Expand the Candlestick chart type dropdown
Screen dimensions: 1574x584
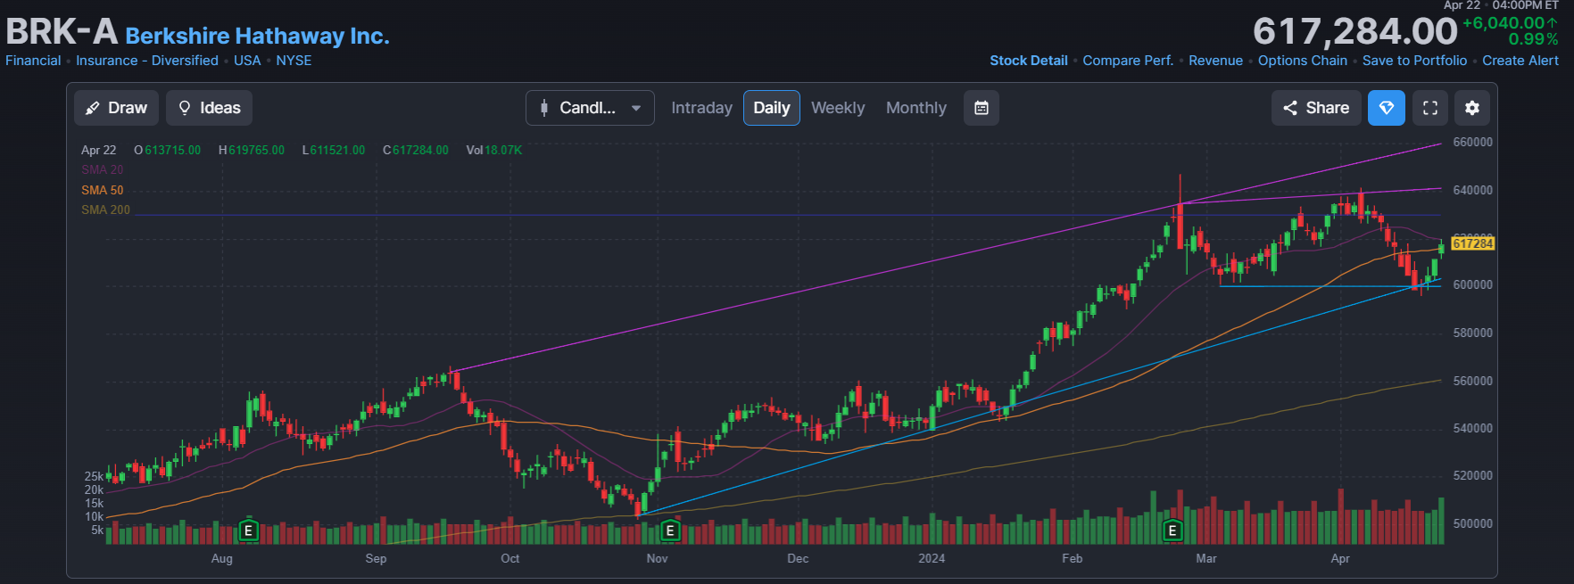tap(590, 108)
